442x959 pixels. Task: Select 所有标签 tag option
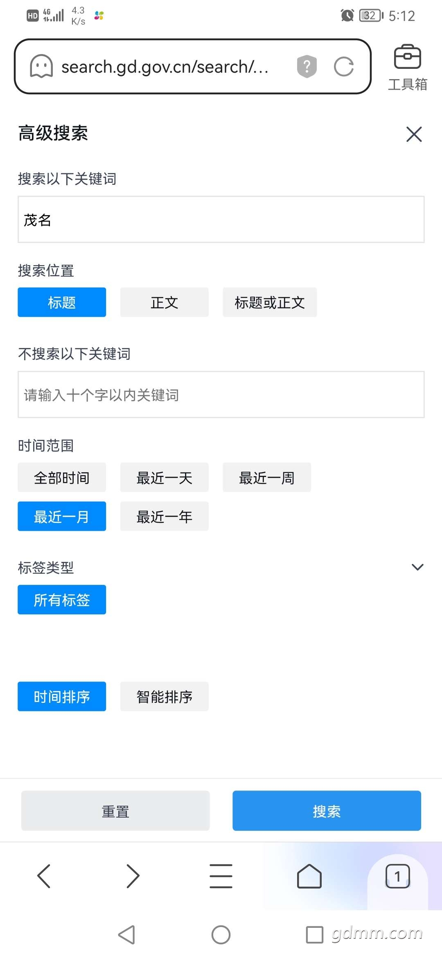tap(62, 600)
